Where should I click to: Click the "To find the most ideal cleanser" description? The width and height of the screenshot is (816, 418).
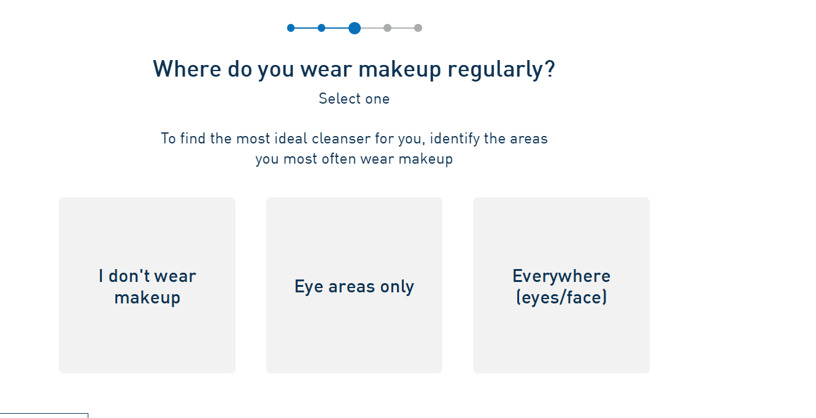(354, 139)
